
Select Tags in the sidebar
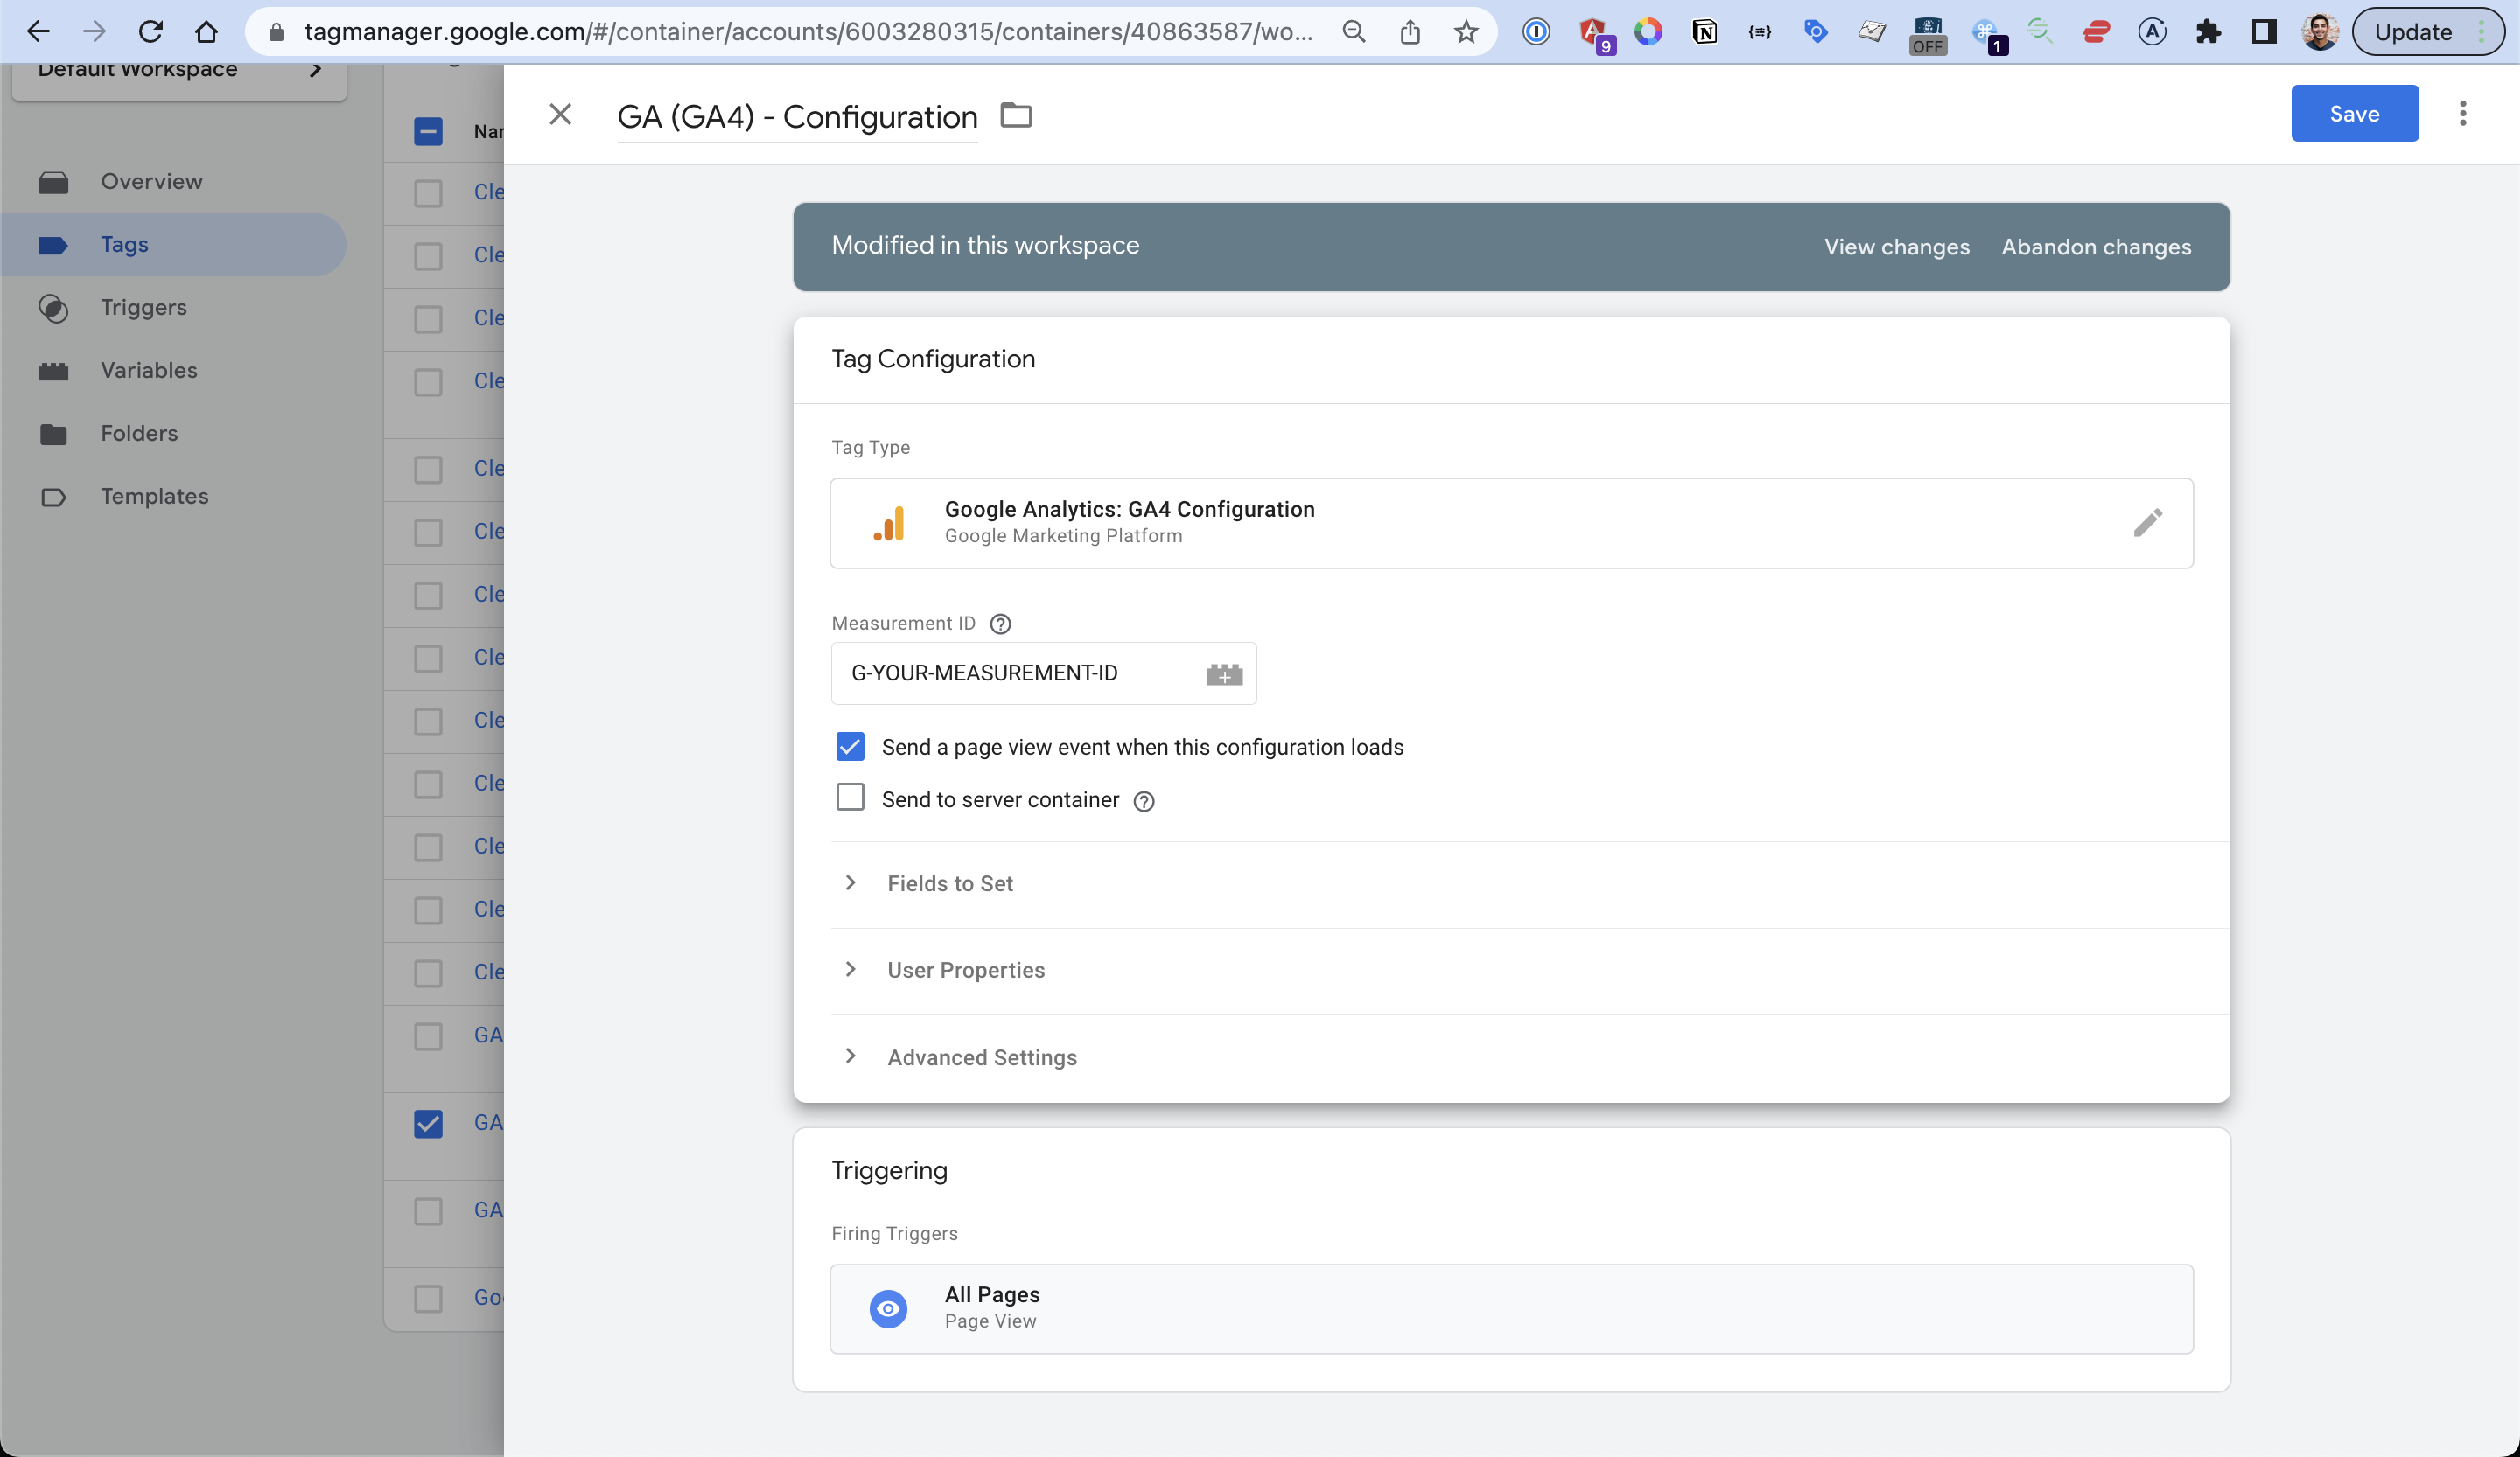[173, 245]
